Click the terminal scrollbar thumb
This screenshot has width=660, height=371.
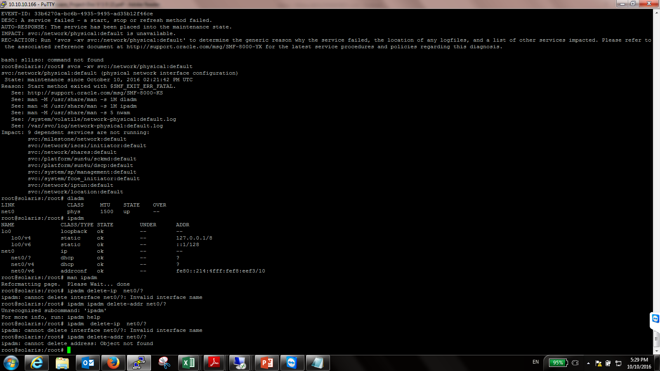(x=657, y=339)
